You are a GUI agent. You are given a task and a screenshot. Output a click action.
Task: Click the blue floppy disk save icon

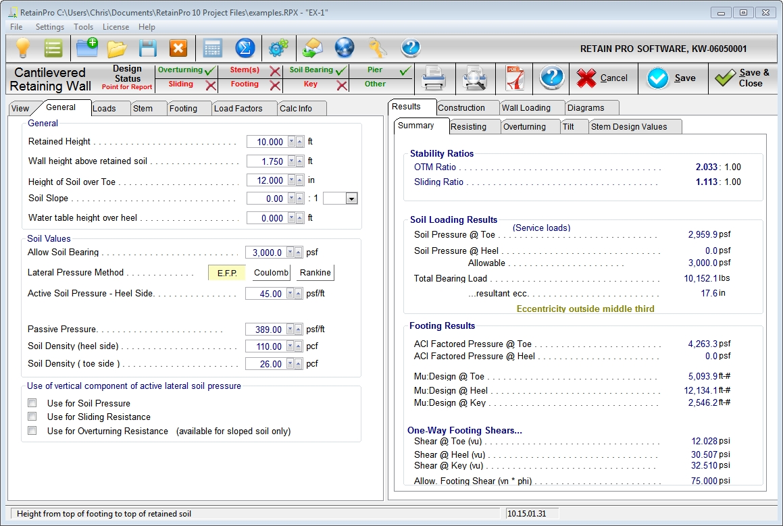point(148,48)
